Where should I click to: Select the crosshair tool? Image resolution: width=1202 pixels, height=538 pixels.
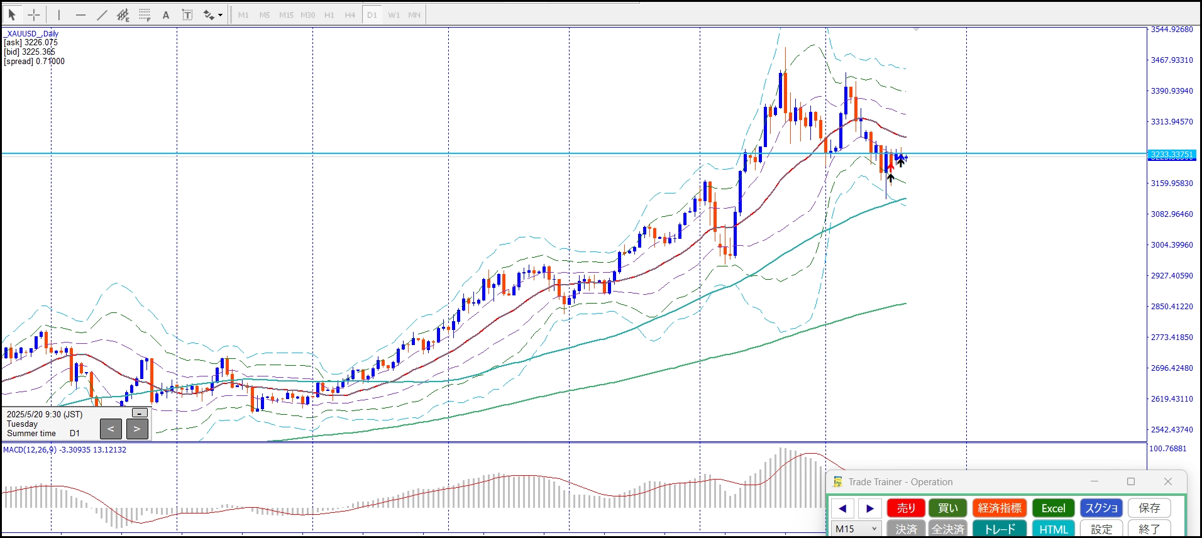point(34,15)
